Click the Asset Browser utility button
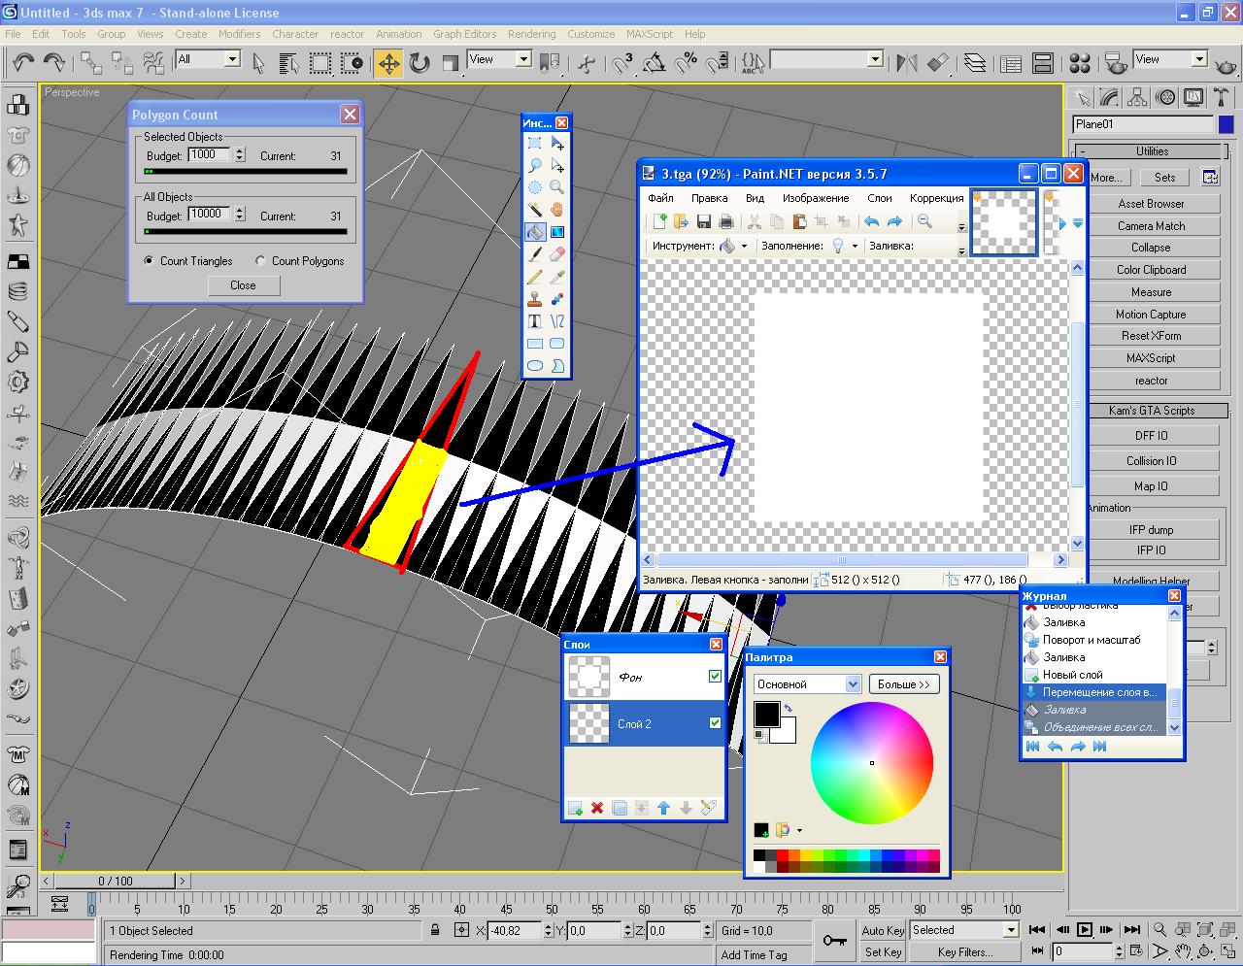Viewport: 1243px width, 966px height. [x=1152, y=204]
